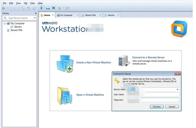This screenshot has width=196, height=128.
Task: Click the Open a Virtual Machine link
Action: (90, 95)
